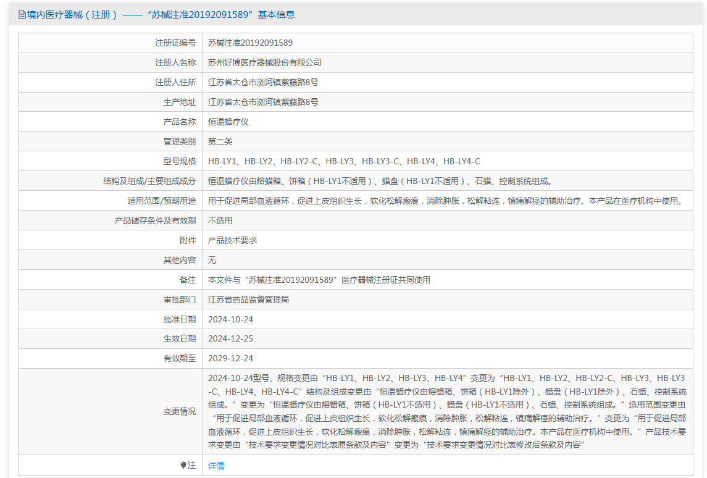Click the document icon in the header
The height and width of the screenshot is (478, 707).
pos(22,15)
